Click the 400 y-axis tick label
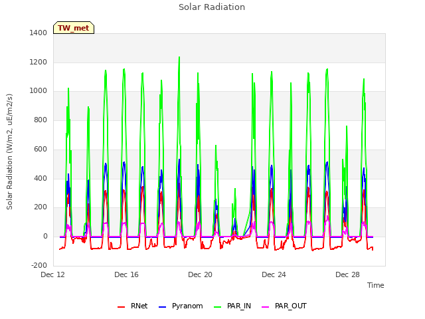This screenshot has height=319, width=425. (x=41, y=178)
